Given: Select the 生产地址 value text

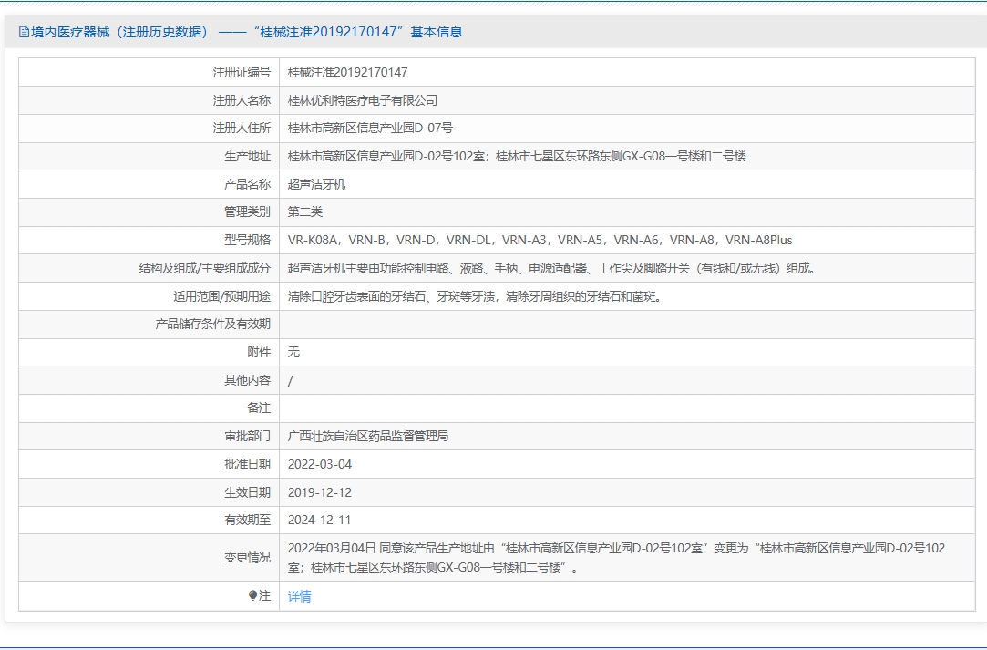Looking at the screenshot, I should (517, 156).
